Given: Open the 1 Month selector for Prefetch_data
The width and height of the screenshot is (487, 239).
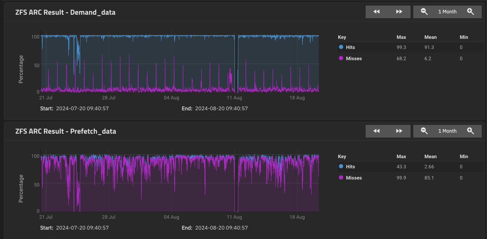Looking at the screenshot, I should 447,131.
